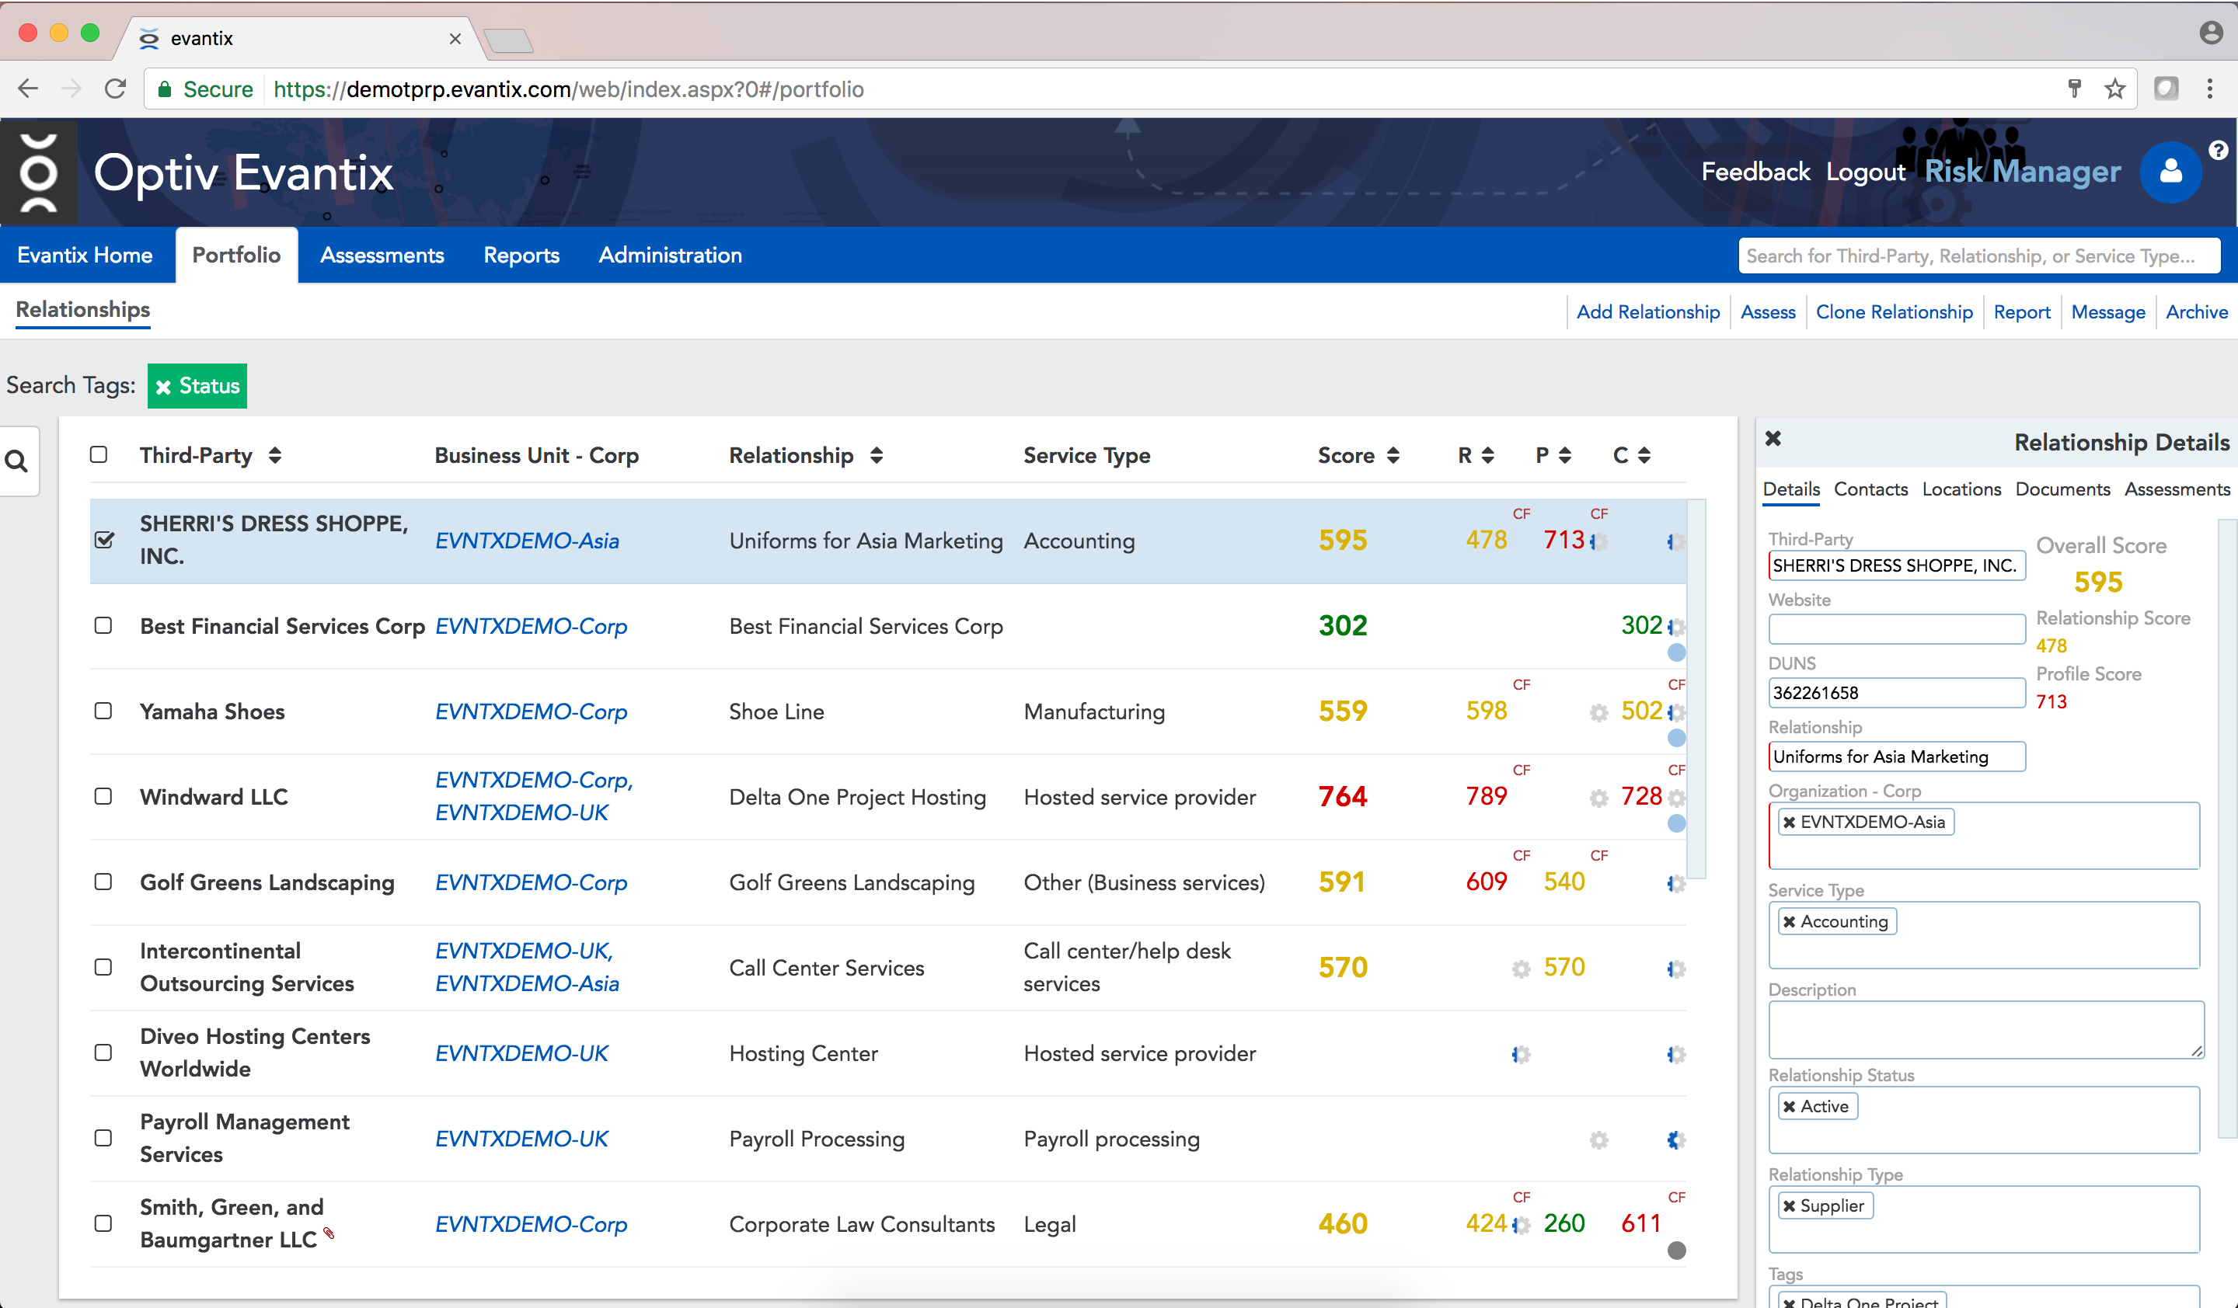Check the Windward LLC row checkbox
Viewport: 2238px width, 1308px height.
[103, 796]
